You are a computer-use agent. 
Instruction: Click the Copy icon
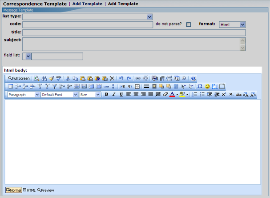point(75,78)
